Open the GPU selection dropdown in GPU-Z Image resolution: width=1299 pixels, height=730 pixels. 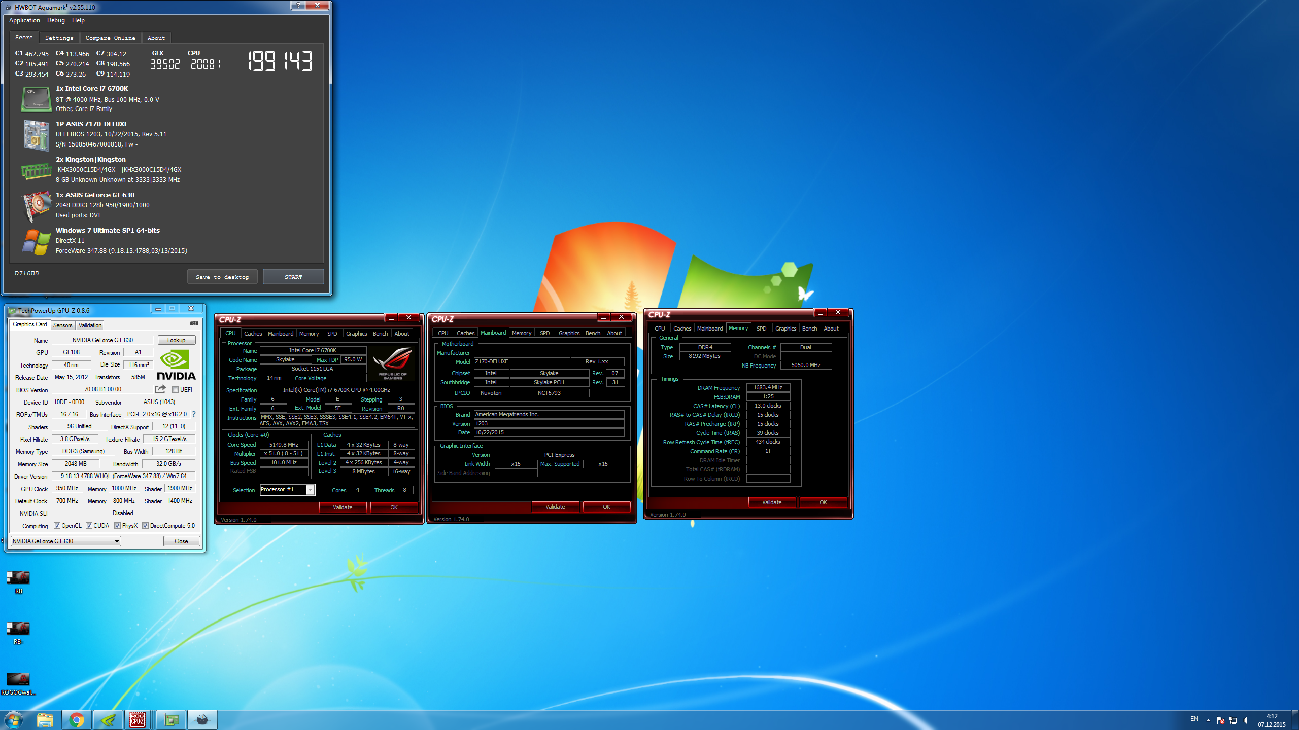(66, 541)
